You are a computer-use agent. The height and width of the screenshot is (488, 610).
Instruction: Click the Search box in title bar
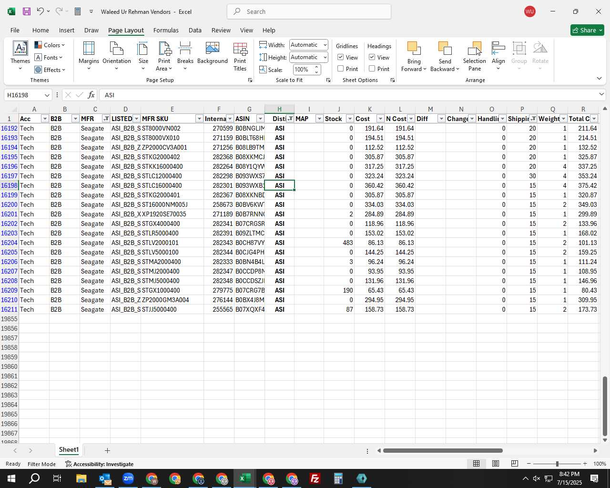point(309,11)
